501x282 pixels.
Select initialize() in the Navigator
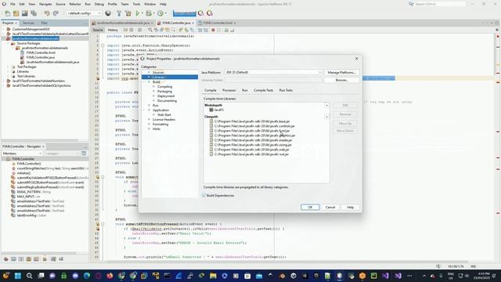tap(23, 173)
